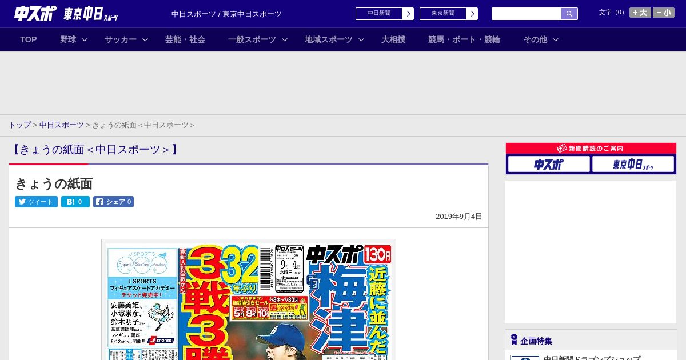
Task: Open the 競馬・ボート・競輪 menu item
Action: pyautogui.click(x=464, y=39)
